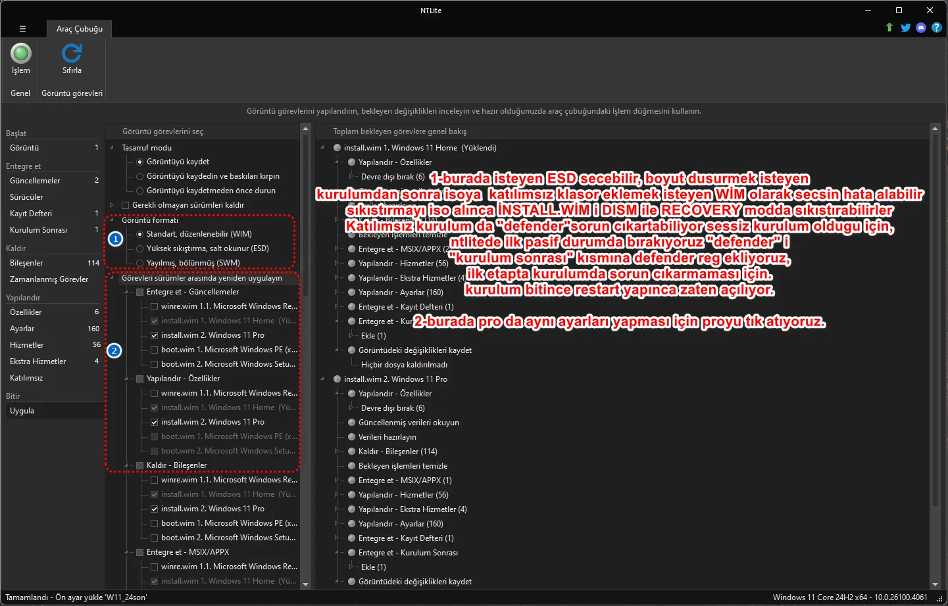Toggle the Entegre et - MSIX/APPX group checkbox in task list
948x606 pixels.
click(x=139, y=552)
